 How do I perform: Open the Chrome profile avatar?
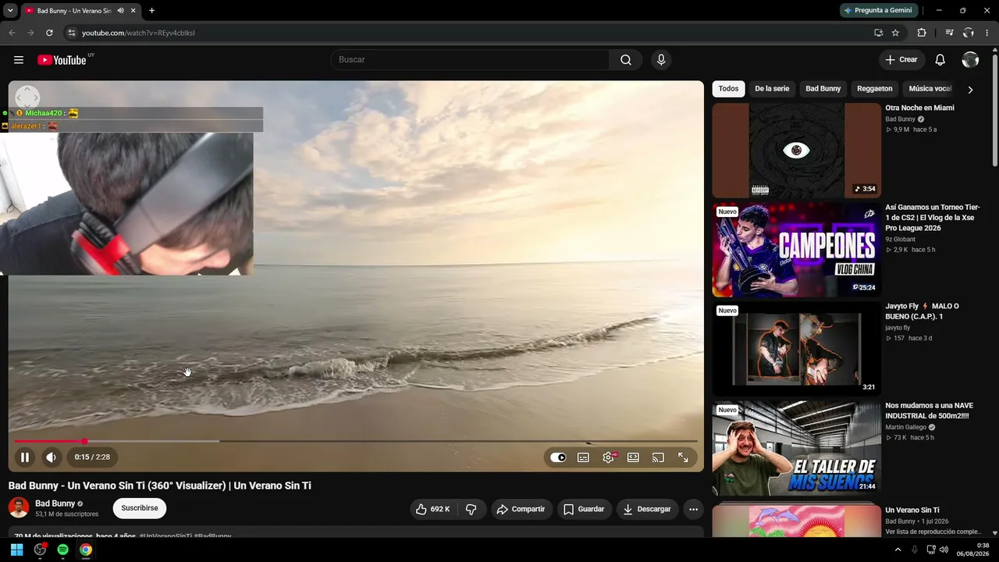968,33
